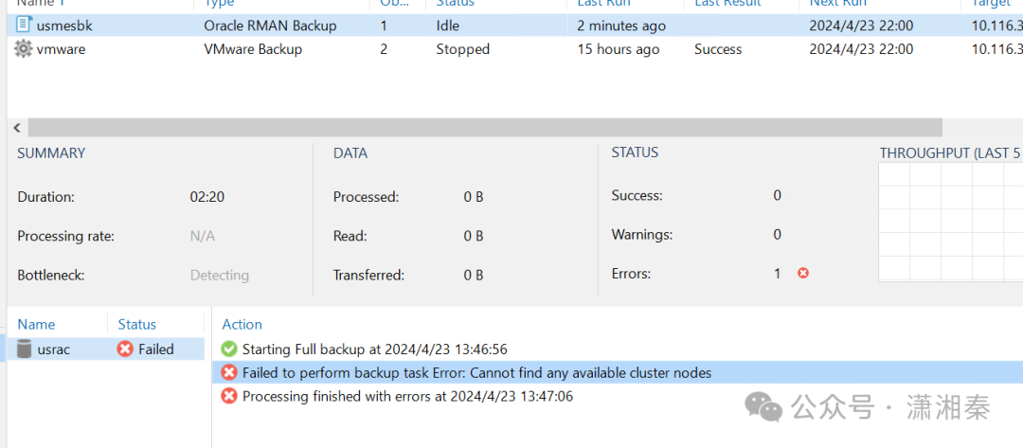This screenshot has height=448, width=1023.
Task: Click the red error icon for Processing finished
Action: tap(228, 396)
